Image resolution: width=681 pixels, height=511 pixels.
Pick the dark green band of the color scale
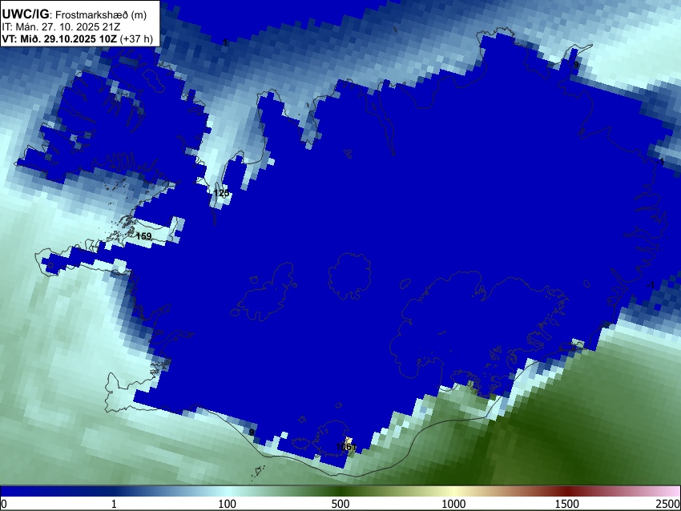pos(340,492)
